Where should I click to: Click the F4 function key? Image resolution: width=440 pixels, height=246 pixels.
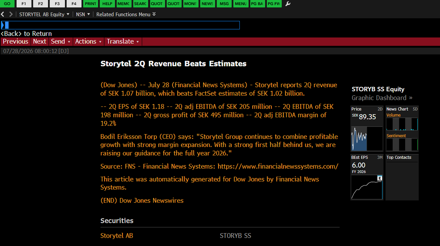pyautogui.click(x=74, y=4)
